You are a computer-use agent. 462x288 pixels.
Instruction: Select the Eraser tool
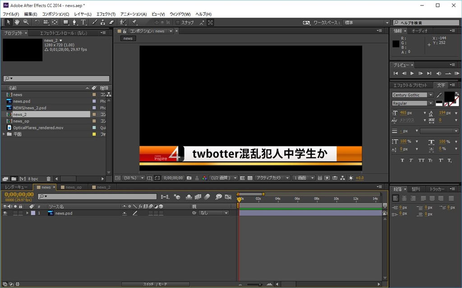111,22
